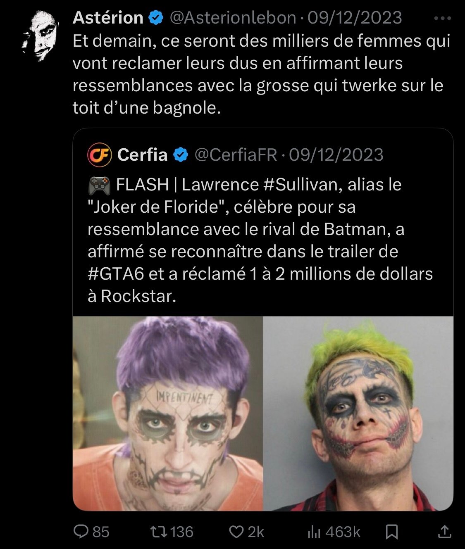465x549 pixels.
Task: Click the Cerfia display name
Action: point(142,155)
